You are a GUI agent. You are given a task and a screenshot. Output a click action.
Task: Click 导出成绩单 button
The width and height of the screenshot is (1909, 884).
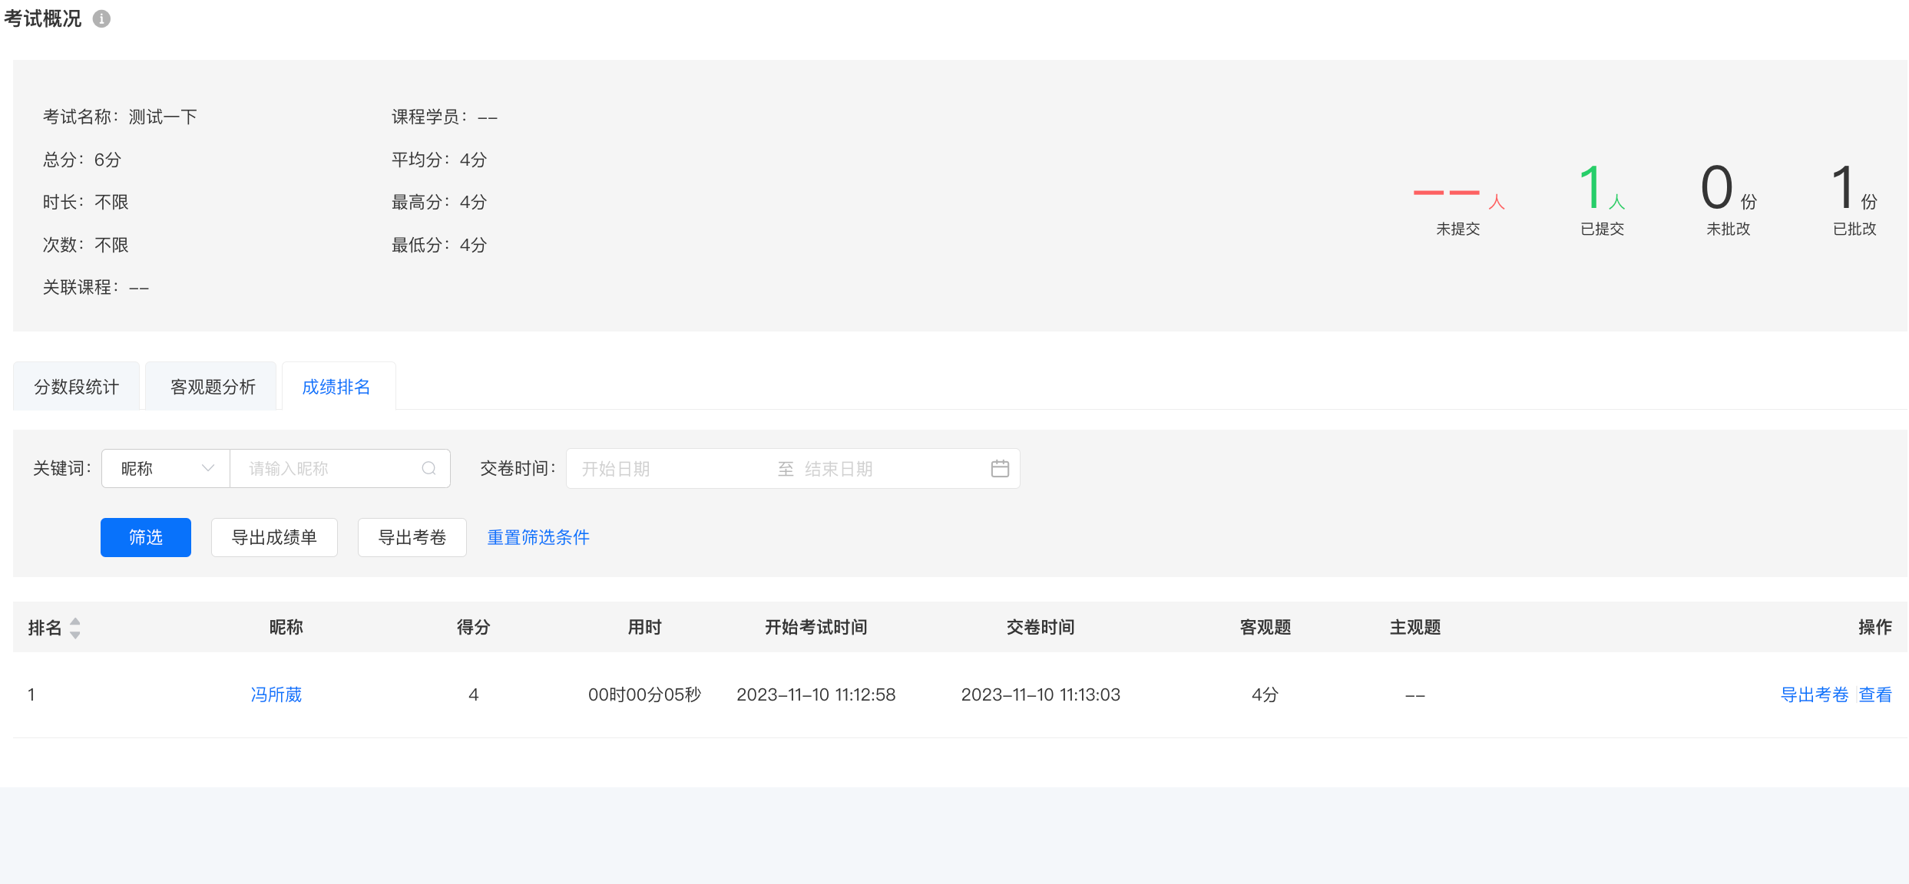point(274,537)
